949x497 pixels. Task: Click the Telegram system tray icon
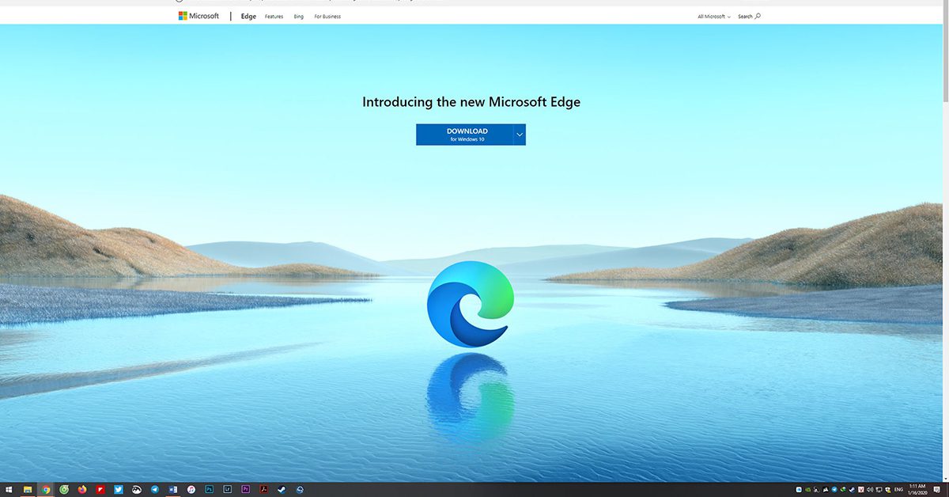pyautogui.click(x=834, y=490)
